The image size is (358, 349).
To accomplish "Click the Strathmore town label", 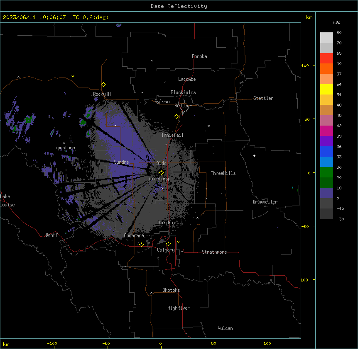I will coord(214,252).
